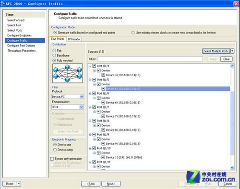
Task: Collapse the Device node under Port //1/6
Action: coord(95,98)
